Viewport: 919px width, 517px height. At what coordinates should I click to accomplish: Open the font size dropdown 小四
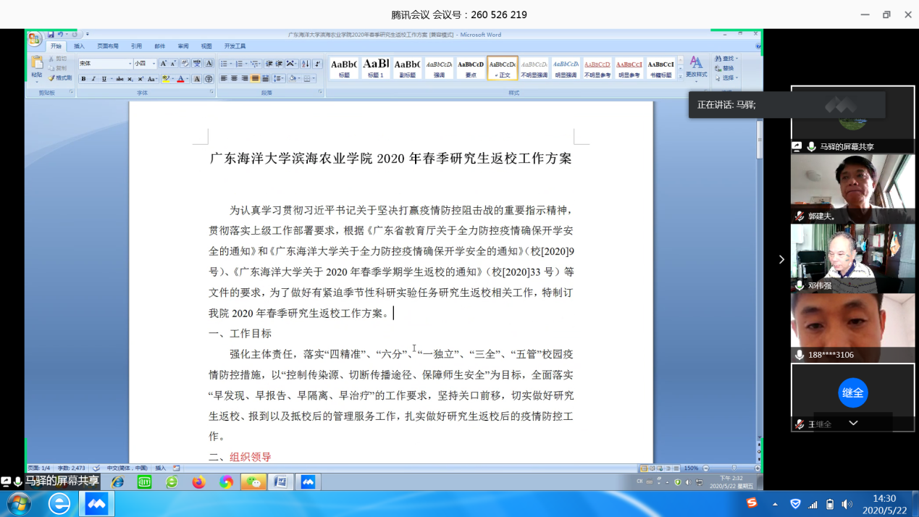pyautogui.click(x=145, y=64)
